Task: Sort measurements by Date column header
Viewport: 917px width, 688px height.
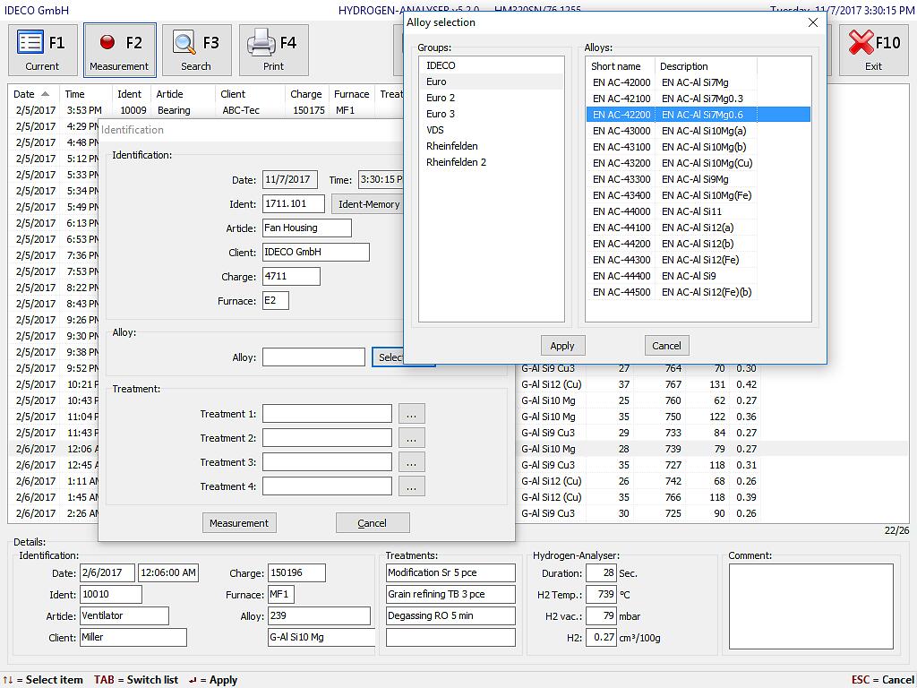Action: 25,94
